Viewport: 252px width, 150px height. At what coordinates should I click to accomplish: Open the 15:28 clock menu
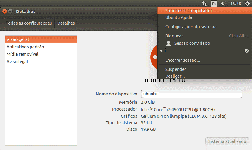[x=236, y=4]
